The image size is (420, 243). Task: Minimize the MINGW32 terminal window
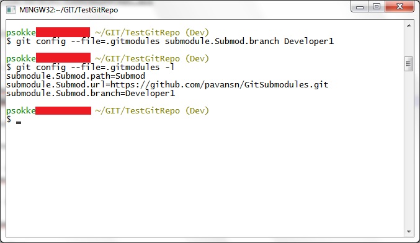pyautogui.click(x=360, y=7)
